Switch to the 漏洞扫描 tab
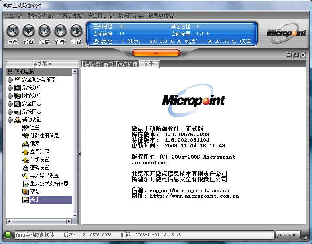The image size is (312, 244). pyautogui.click(x=128, y=64)
